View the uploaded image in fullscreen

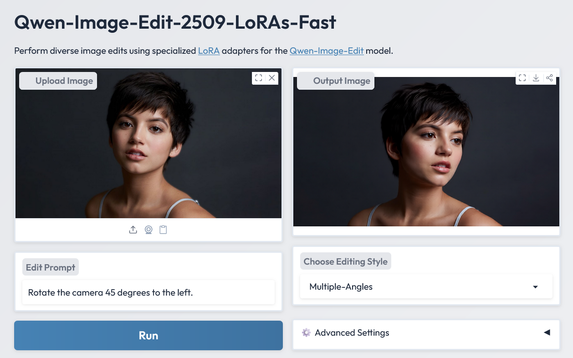click(259, 78)
